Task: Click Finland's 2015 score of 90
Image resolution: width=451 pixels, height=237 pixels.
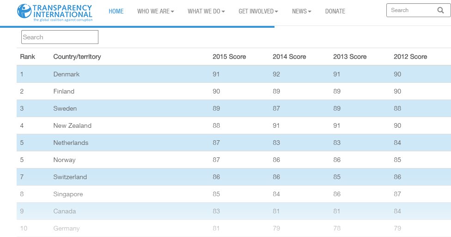Action: point(216,91)
